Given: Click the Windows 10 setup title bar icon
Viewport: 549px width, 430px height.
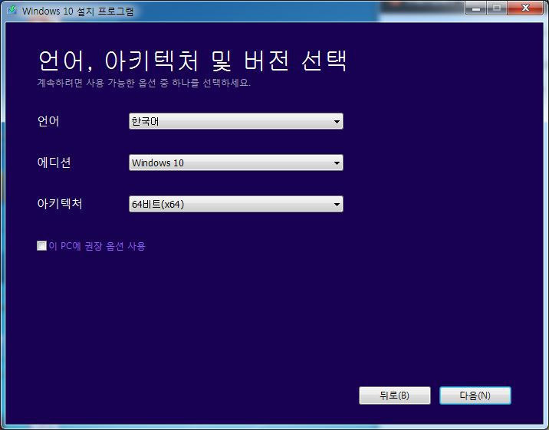Looking at the screenshot, I should [12, 10].
